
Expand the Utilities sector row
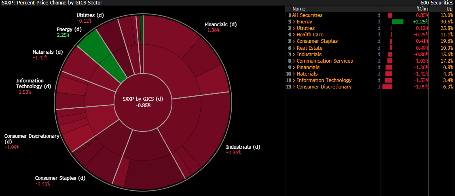pyautogui.click(x=294, y=28)
